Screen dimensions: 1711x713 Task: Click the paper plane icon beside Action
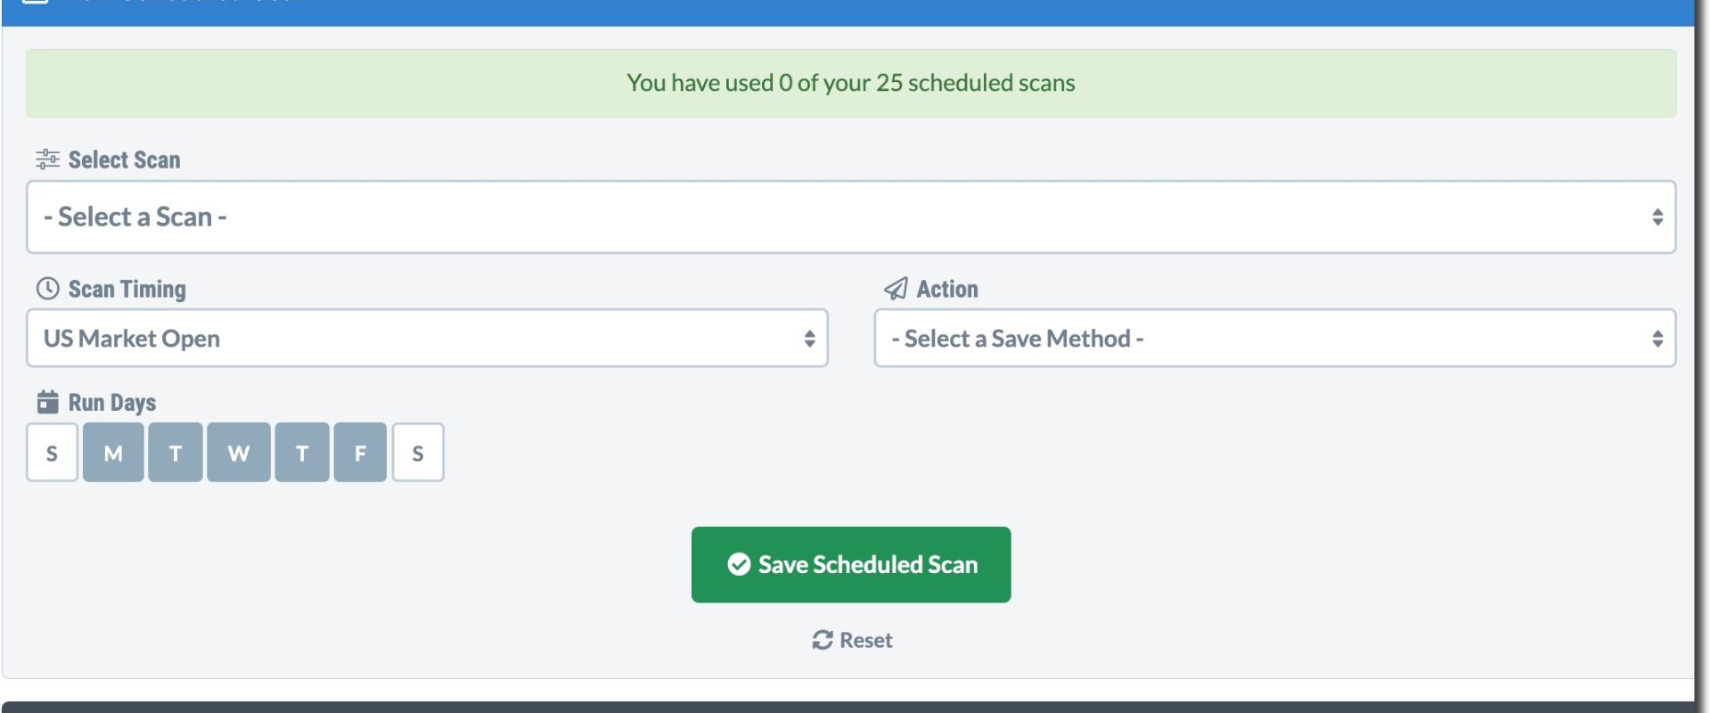pos(896,289)
